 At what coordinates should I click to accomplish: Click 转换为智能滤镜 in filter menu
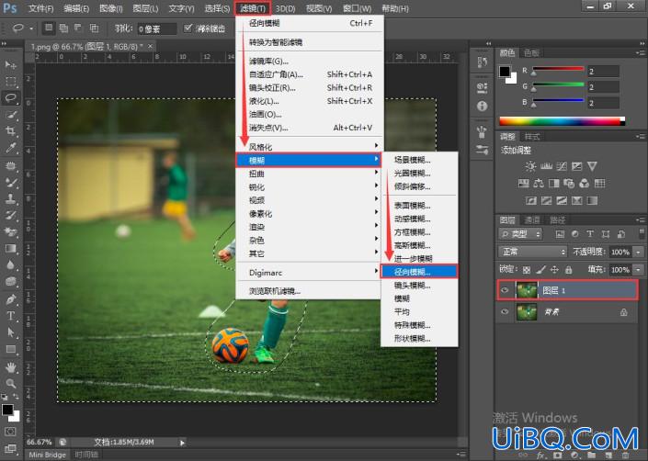pos(308,42)
